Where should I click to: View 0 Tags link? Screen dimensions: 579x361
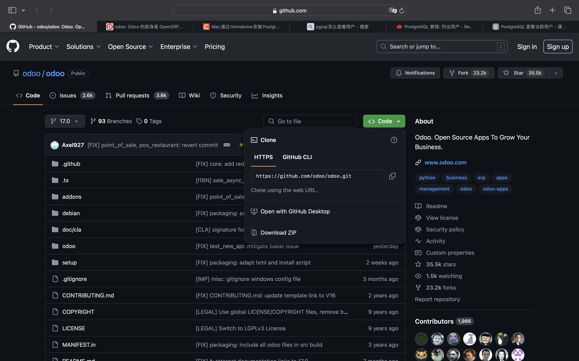[149, 121]
